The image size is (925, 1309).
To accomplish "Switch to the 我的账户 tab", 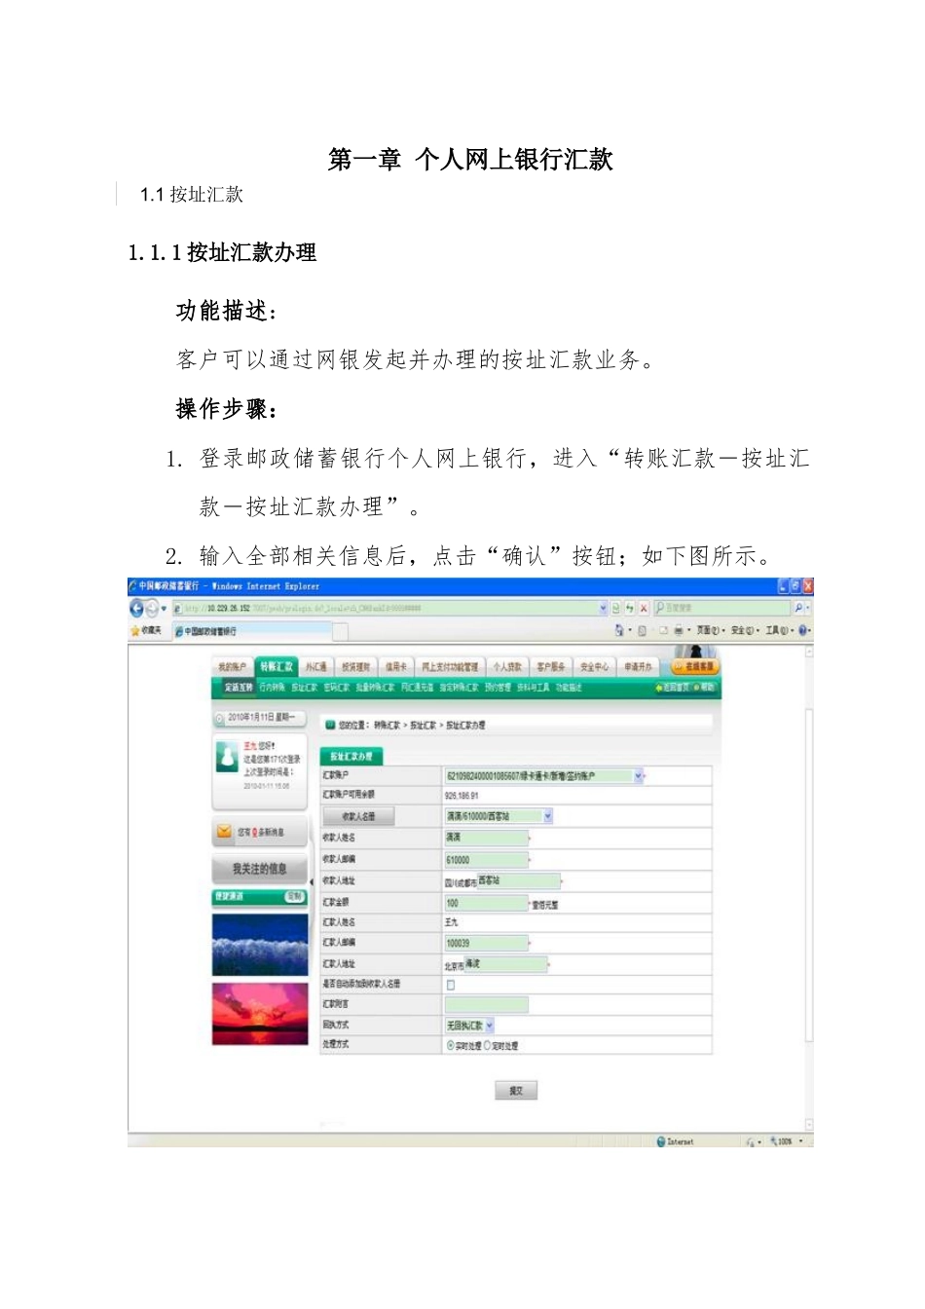I will (x=233, y=667).
